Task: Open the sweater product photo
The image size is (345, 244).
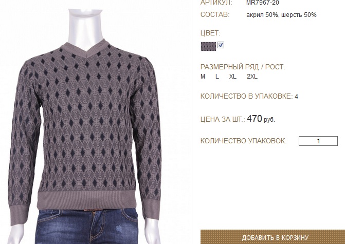Action: tap(86, 123)
